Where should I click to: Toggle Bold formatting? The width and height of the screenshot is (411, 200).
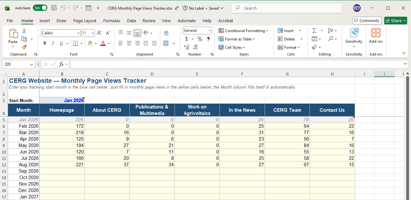pos(45,43)
